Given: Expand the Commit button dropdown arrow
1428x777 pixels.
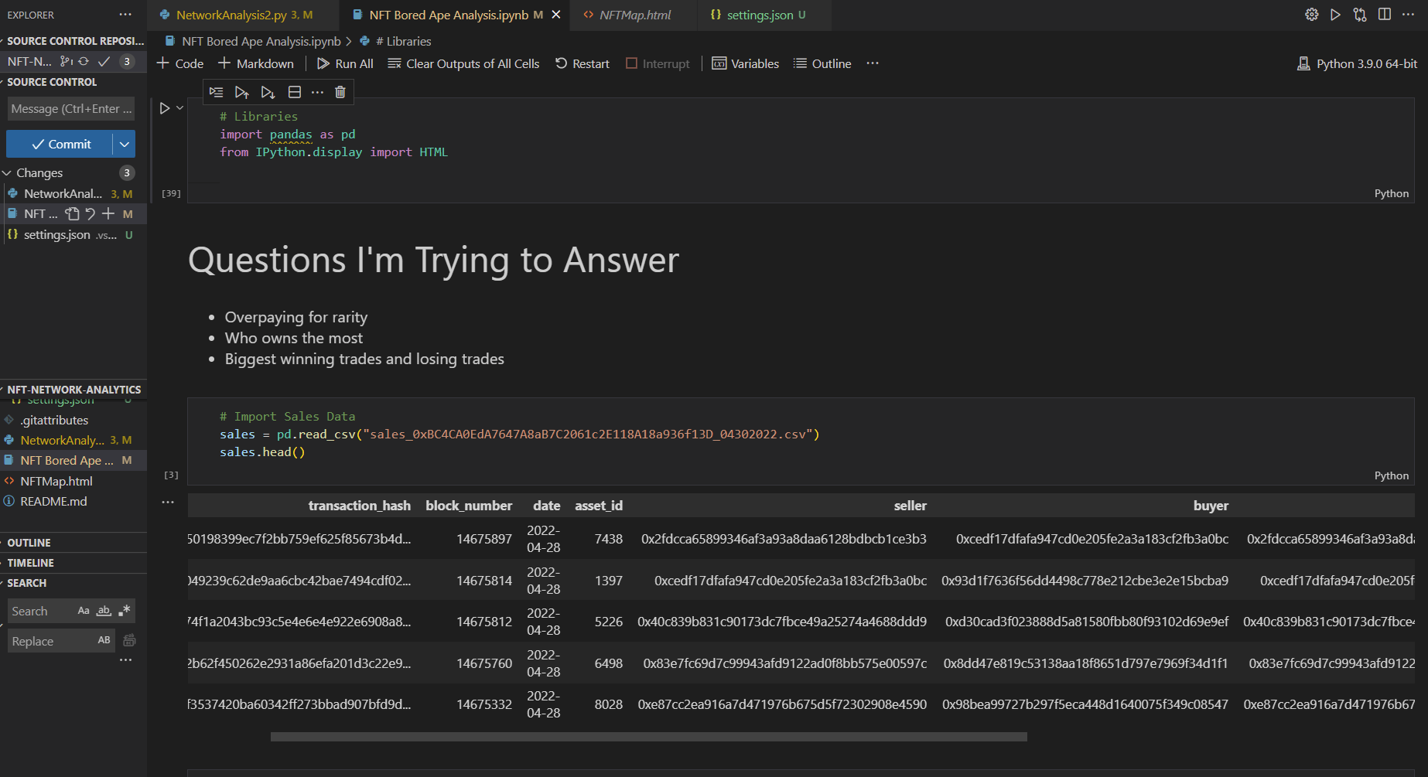Looking at the screenshot, I should tap(124, 144).
